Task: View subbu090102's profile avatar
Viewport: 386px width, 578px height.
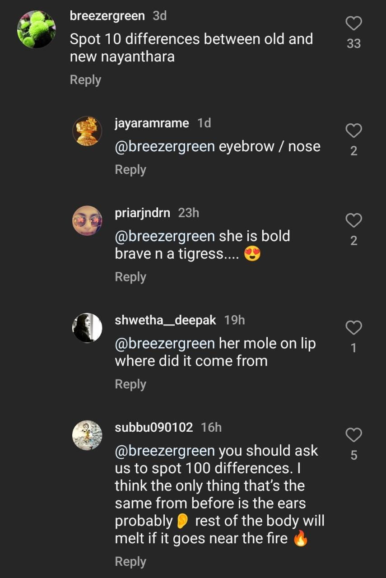Action: (x=87, y=435)
